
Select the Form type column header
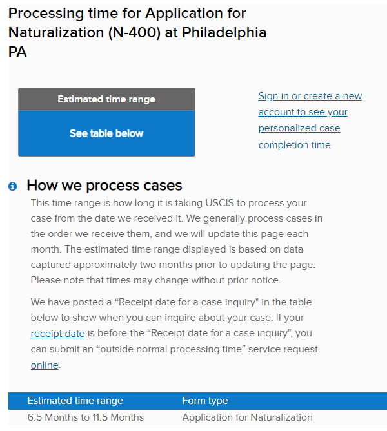(x=204, y=401)
